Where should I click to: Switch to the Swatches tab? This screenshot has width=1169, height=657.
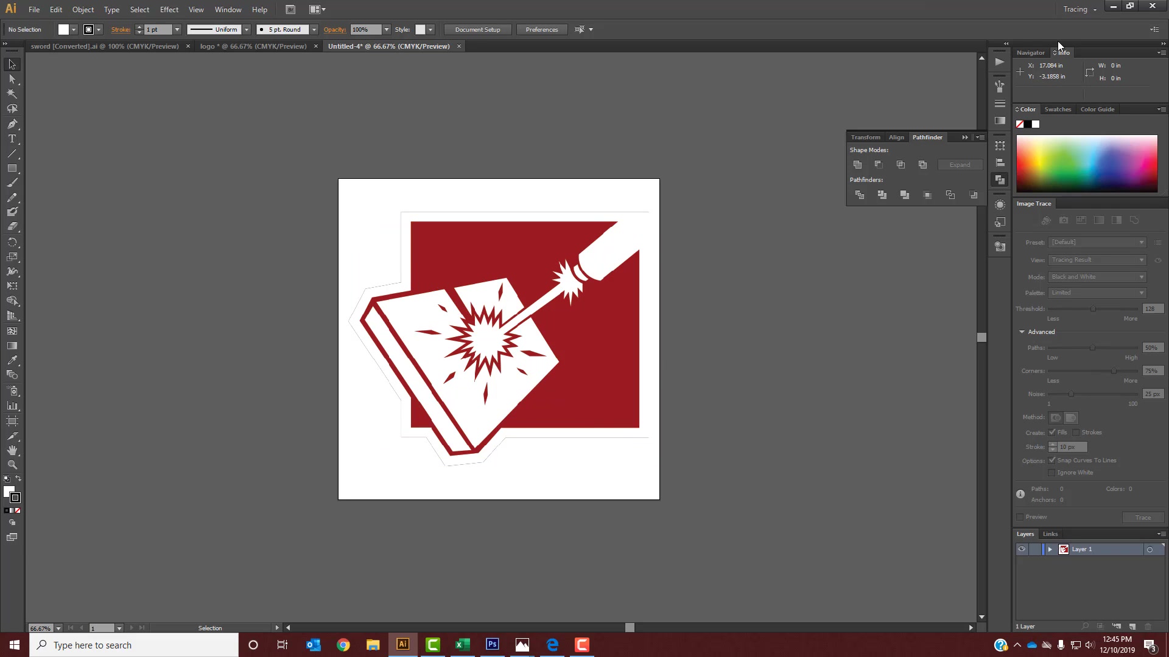1058,109
